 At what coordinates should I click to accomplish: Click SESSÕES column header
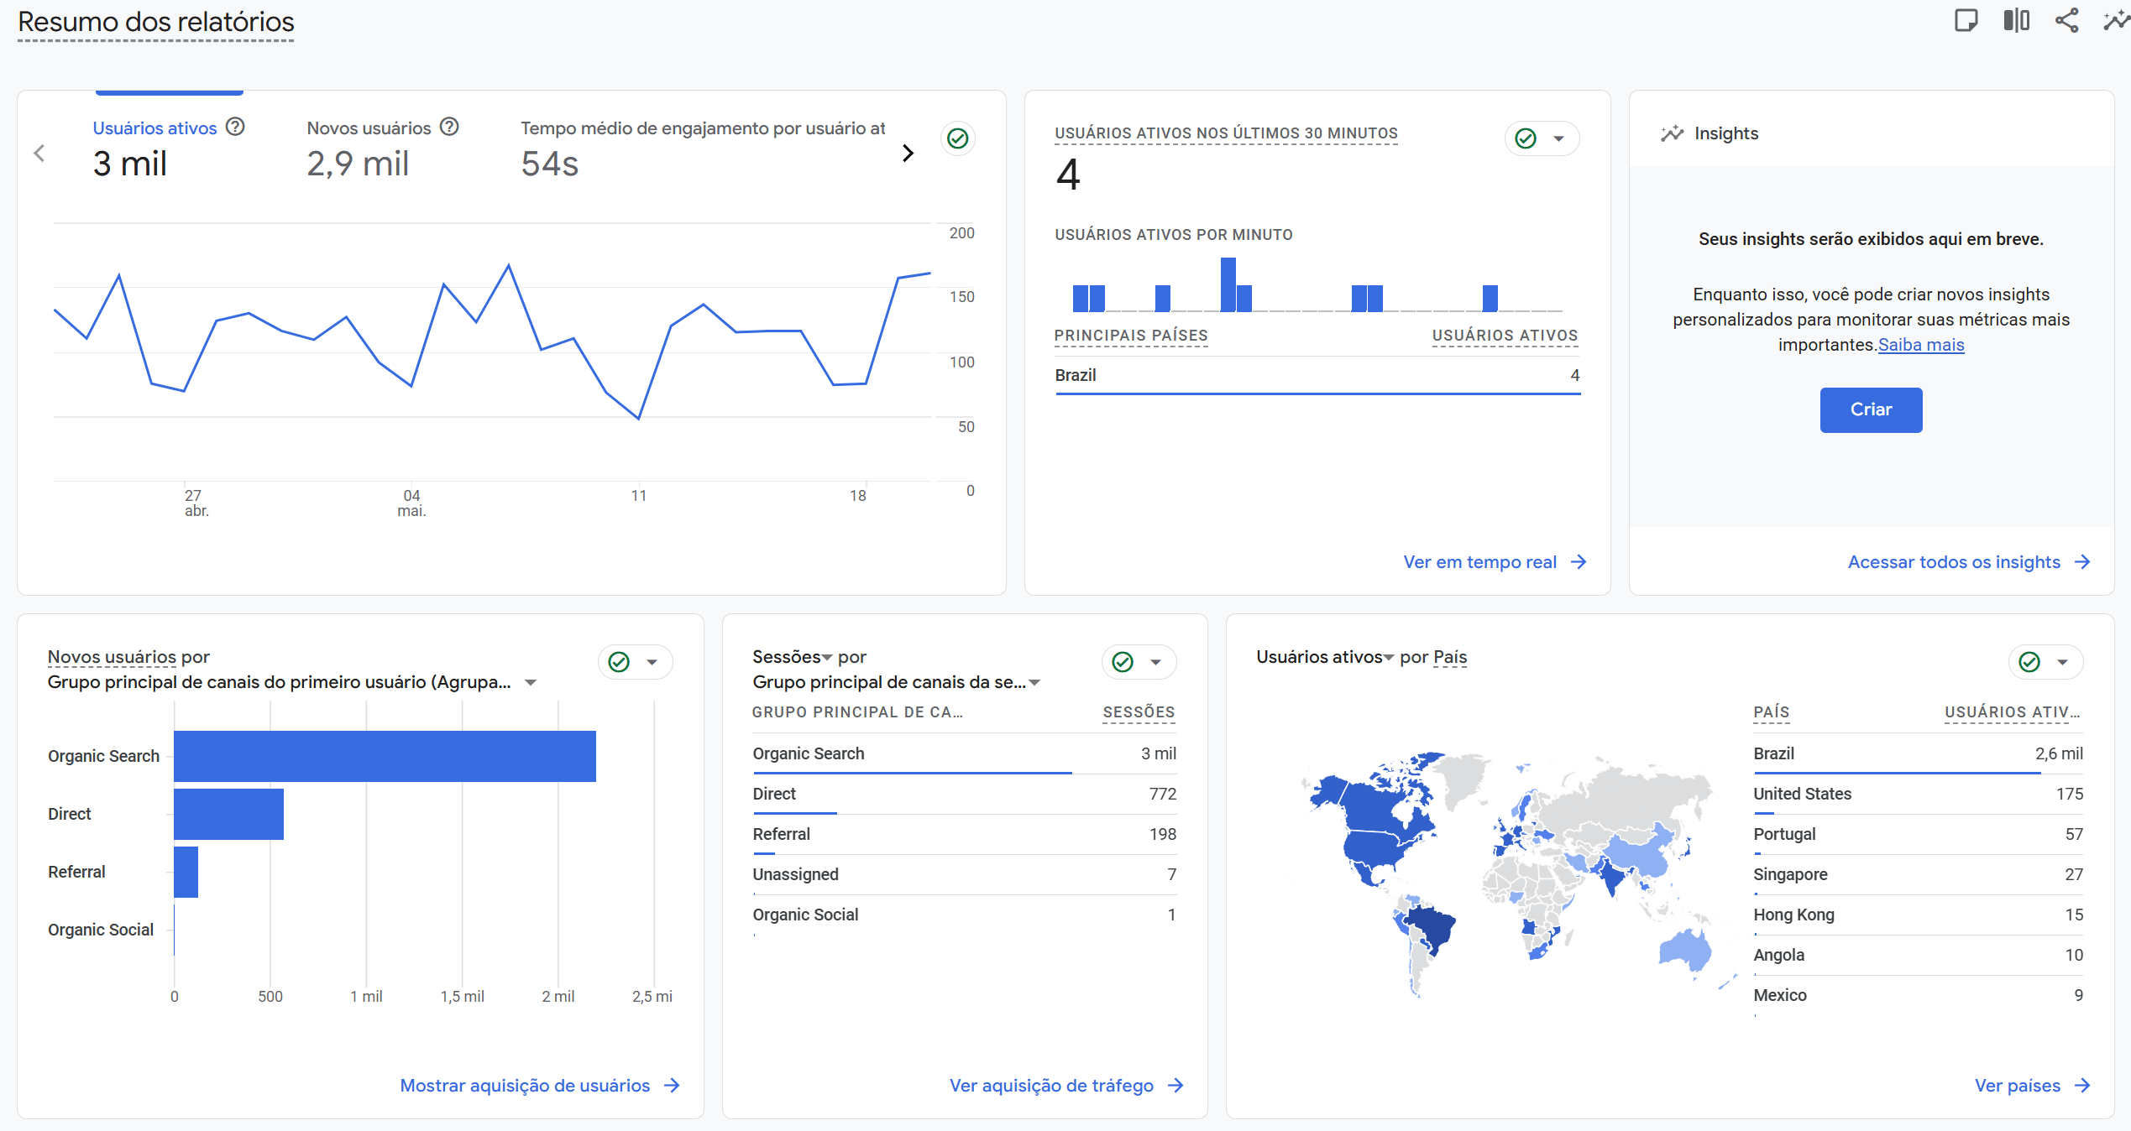tap(1139, 712)
